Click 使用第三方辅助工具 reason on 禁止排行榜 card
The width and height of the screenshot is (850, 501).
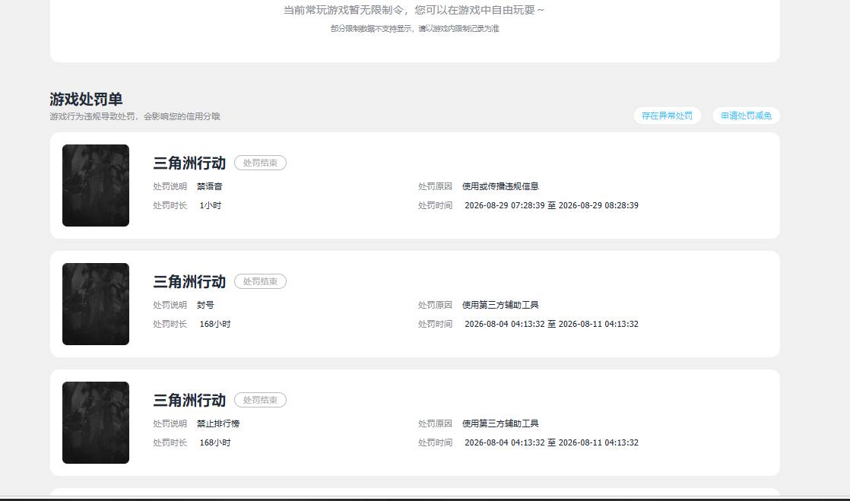point(500,424)
